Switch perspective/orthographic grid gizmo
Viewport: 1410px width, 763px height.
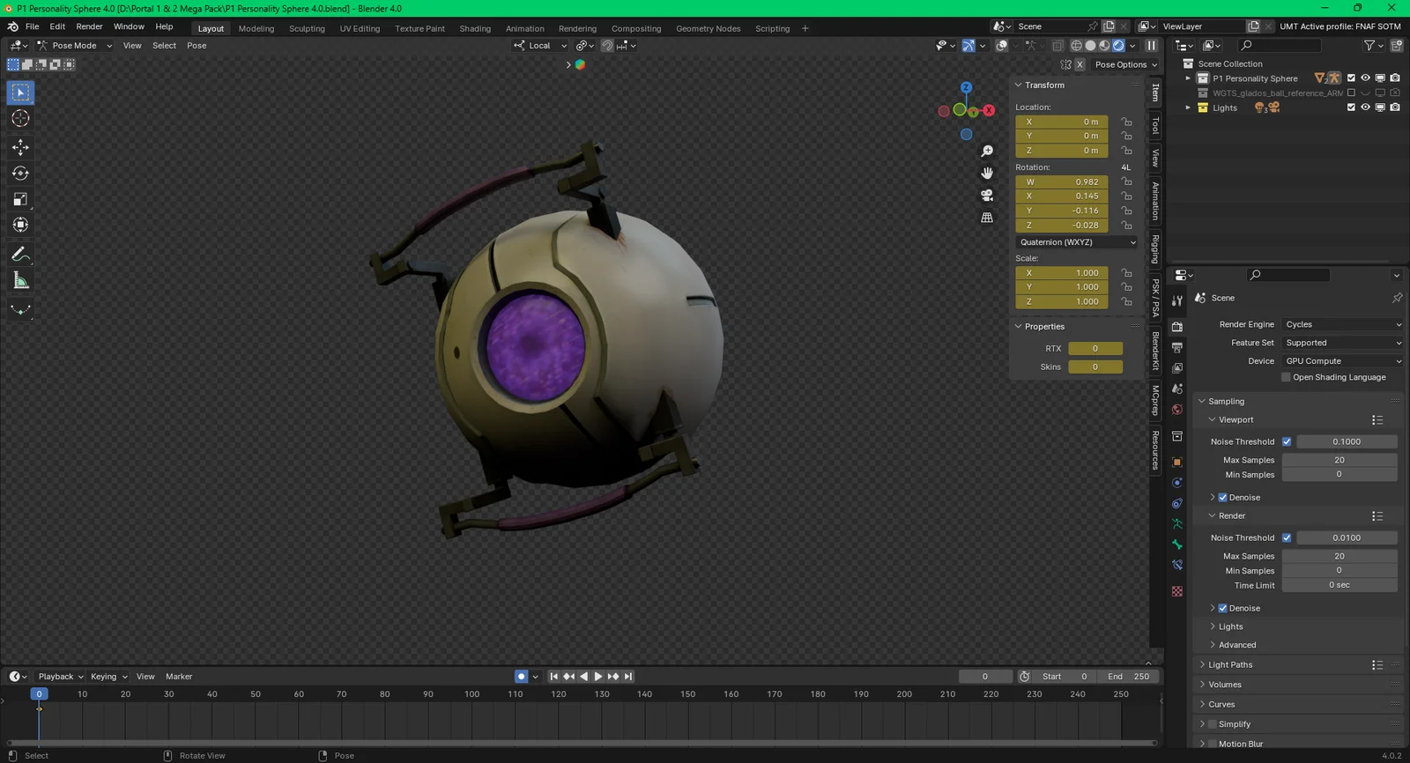[x=987, y=217]
